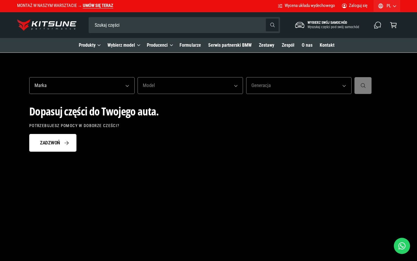Click the car icon to choose your vehicle

299,25
